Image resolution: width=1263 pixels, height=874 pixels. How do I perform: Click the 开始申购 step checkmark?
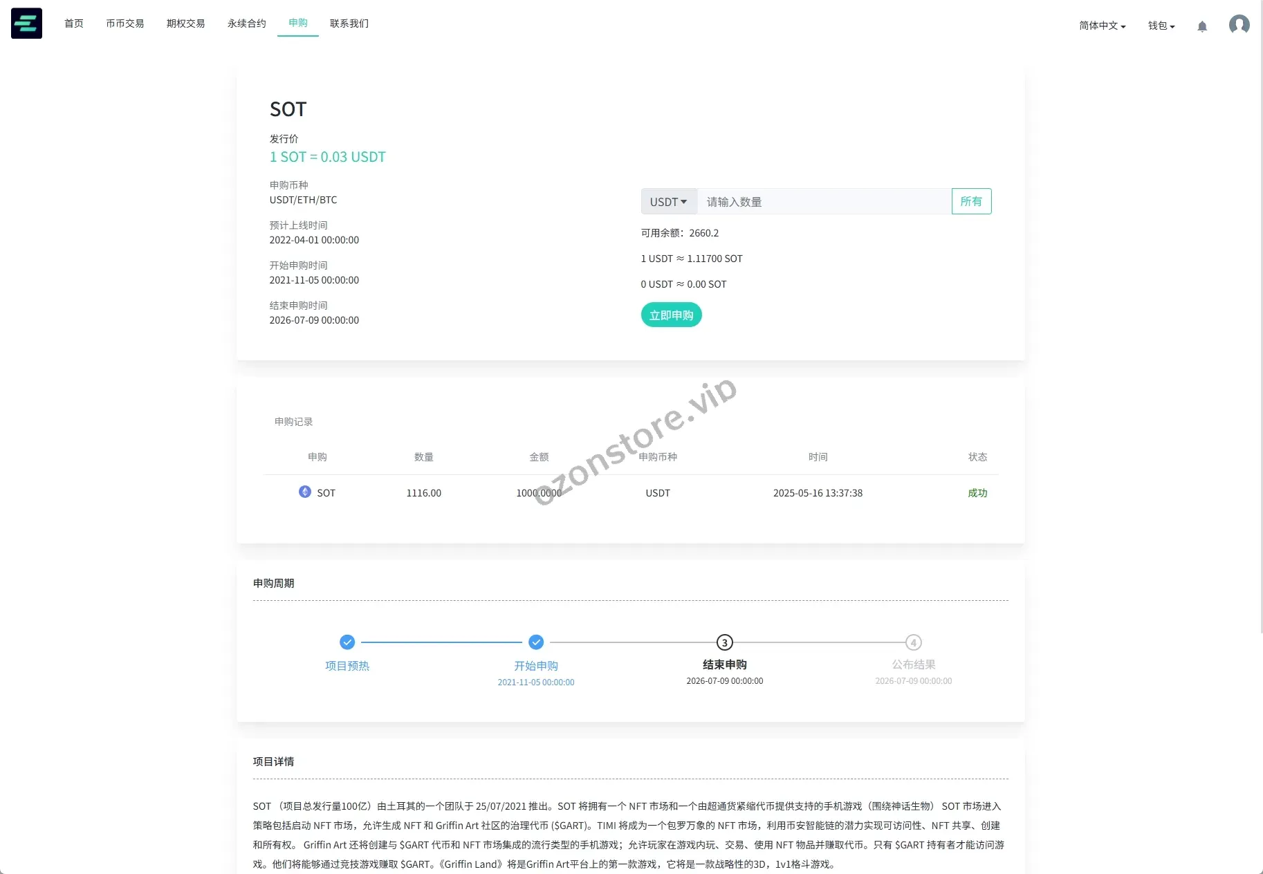pos(536,642)
